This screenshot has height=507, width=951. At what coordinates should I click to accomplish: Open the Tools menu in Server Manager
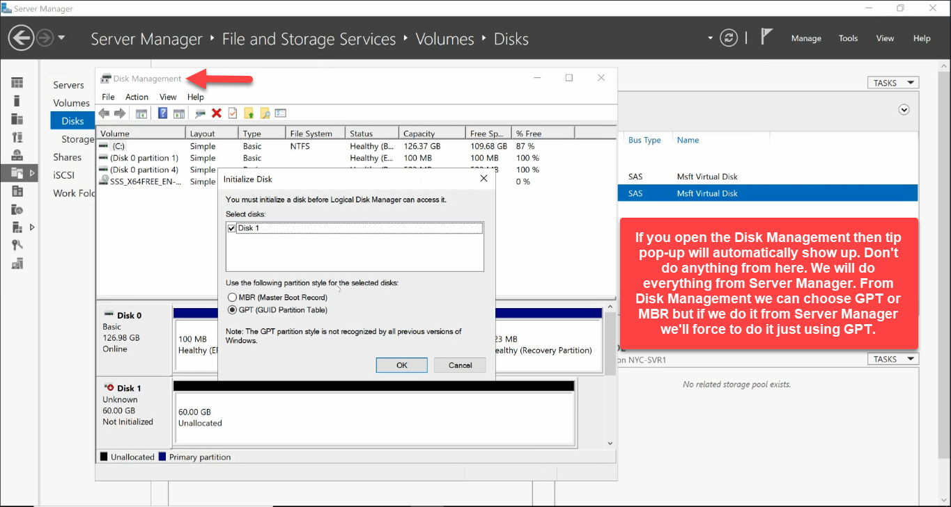tap(848, 38)
